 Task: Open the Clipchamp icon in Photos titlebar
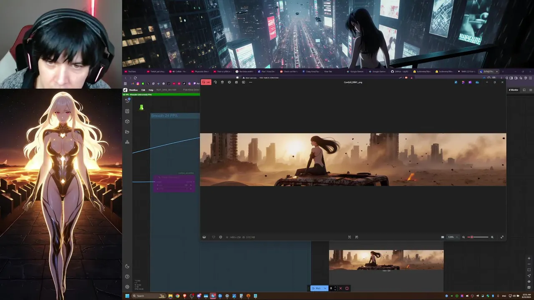[470, 82]
